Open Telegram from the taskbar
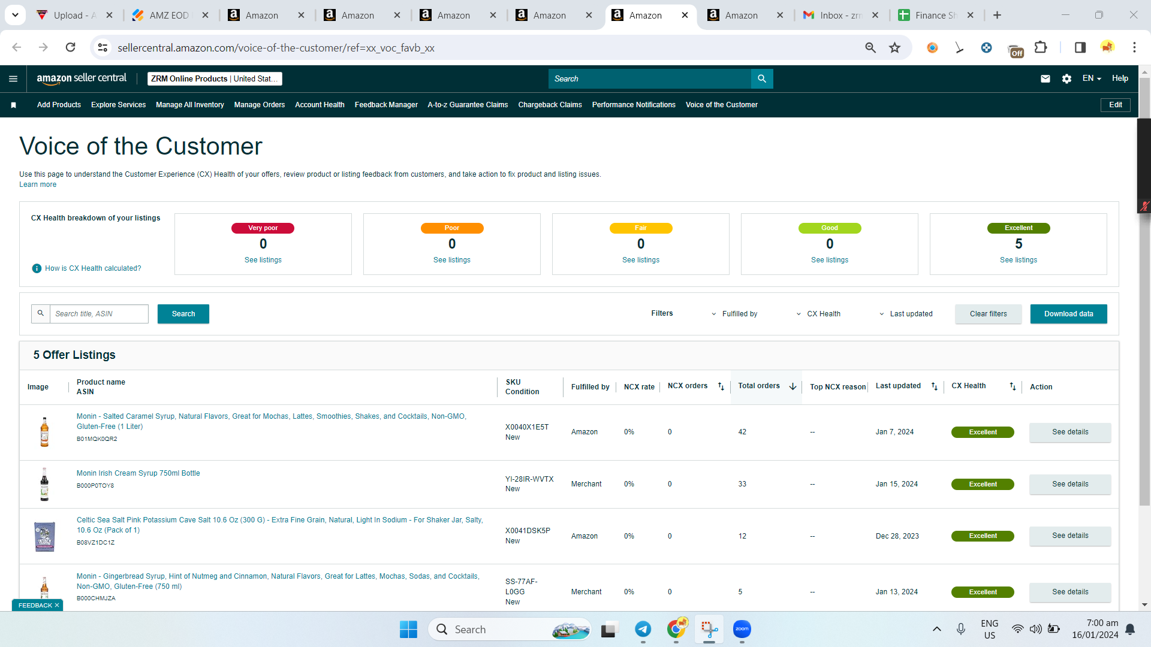1151x647 pixels. [x=643, y=629]
